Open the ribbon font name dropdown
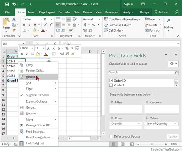The height and width of the screenshot is (153, 182). (41, 19)
